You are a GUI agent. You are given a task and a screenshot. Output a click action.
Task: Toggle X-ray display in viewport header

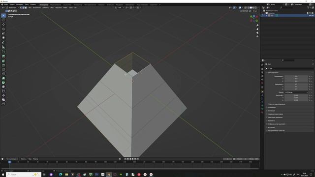[x=245, y=8]
